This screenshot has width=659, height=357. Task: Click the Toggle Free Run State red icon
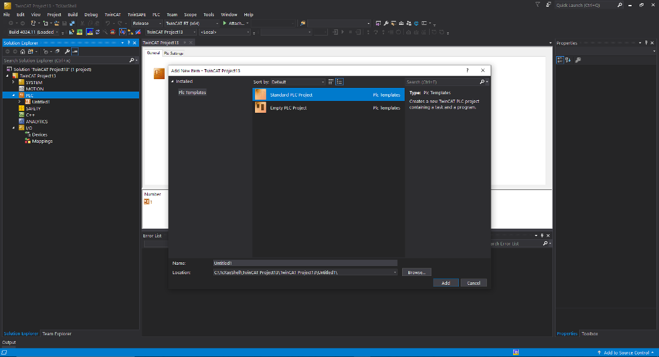pyautogui.click(x=113, y=32)
